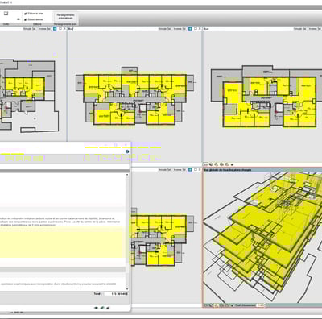This screenshot has width=322, height=319.
Task: Select the first edition option in ribbon
Action: (x=34, y=14)
